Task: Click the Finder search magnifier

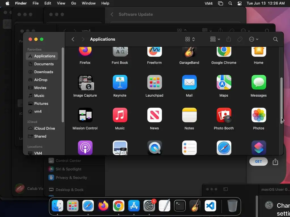Action: point(275,39)
